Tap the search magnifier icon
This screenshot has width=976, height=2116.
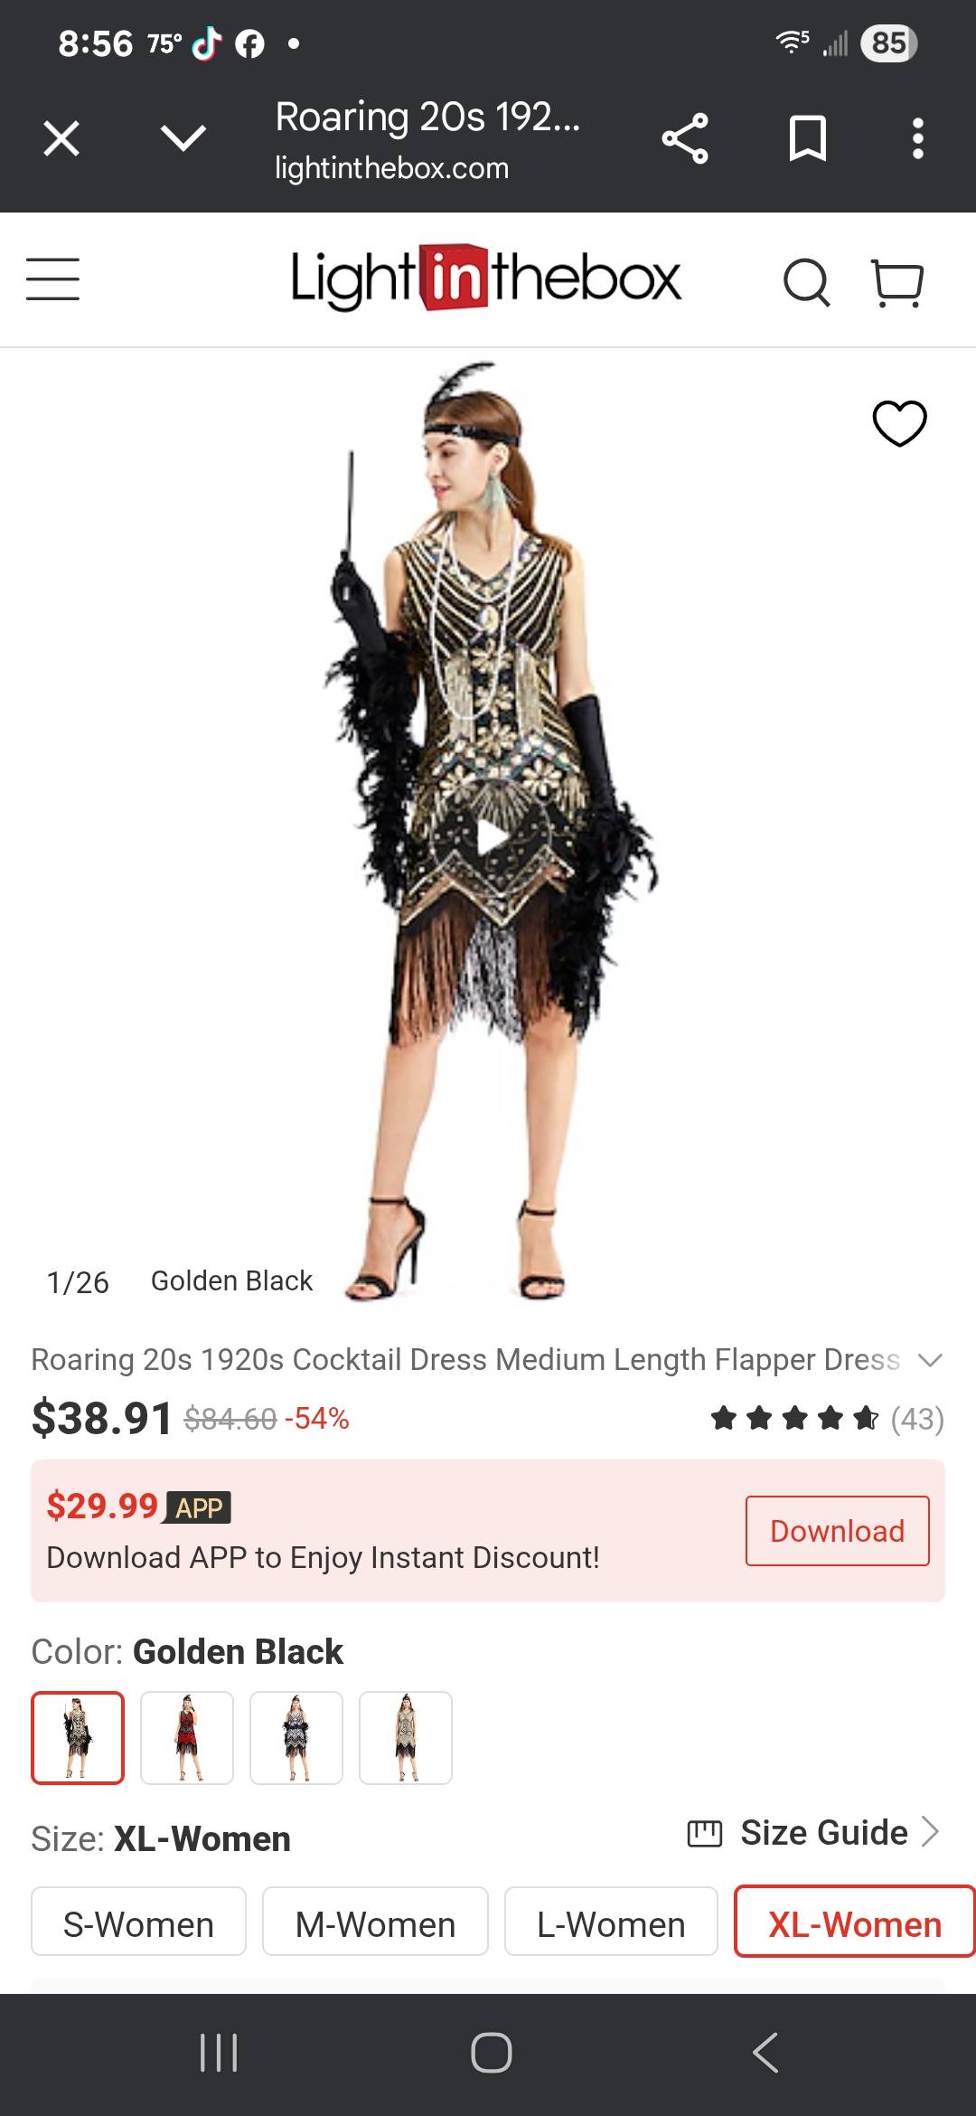pyautogui.click(x=806, y=282)
